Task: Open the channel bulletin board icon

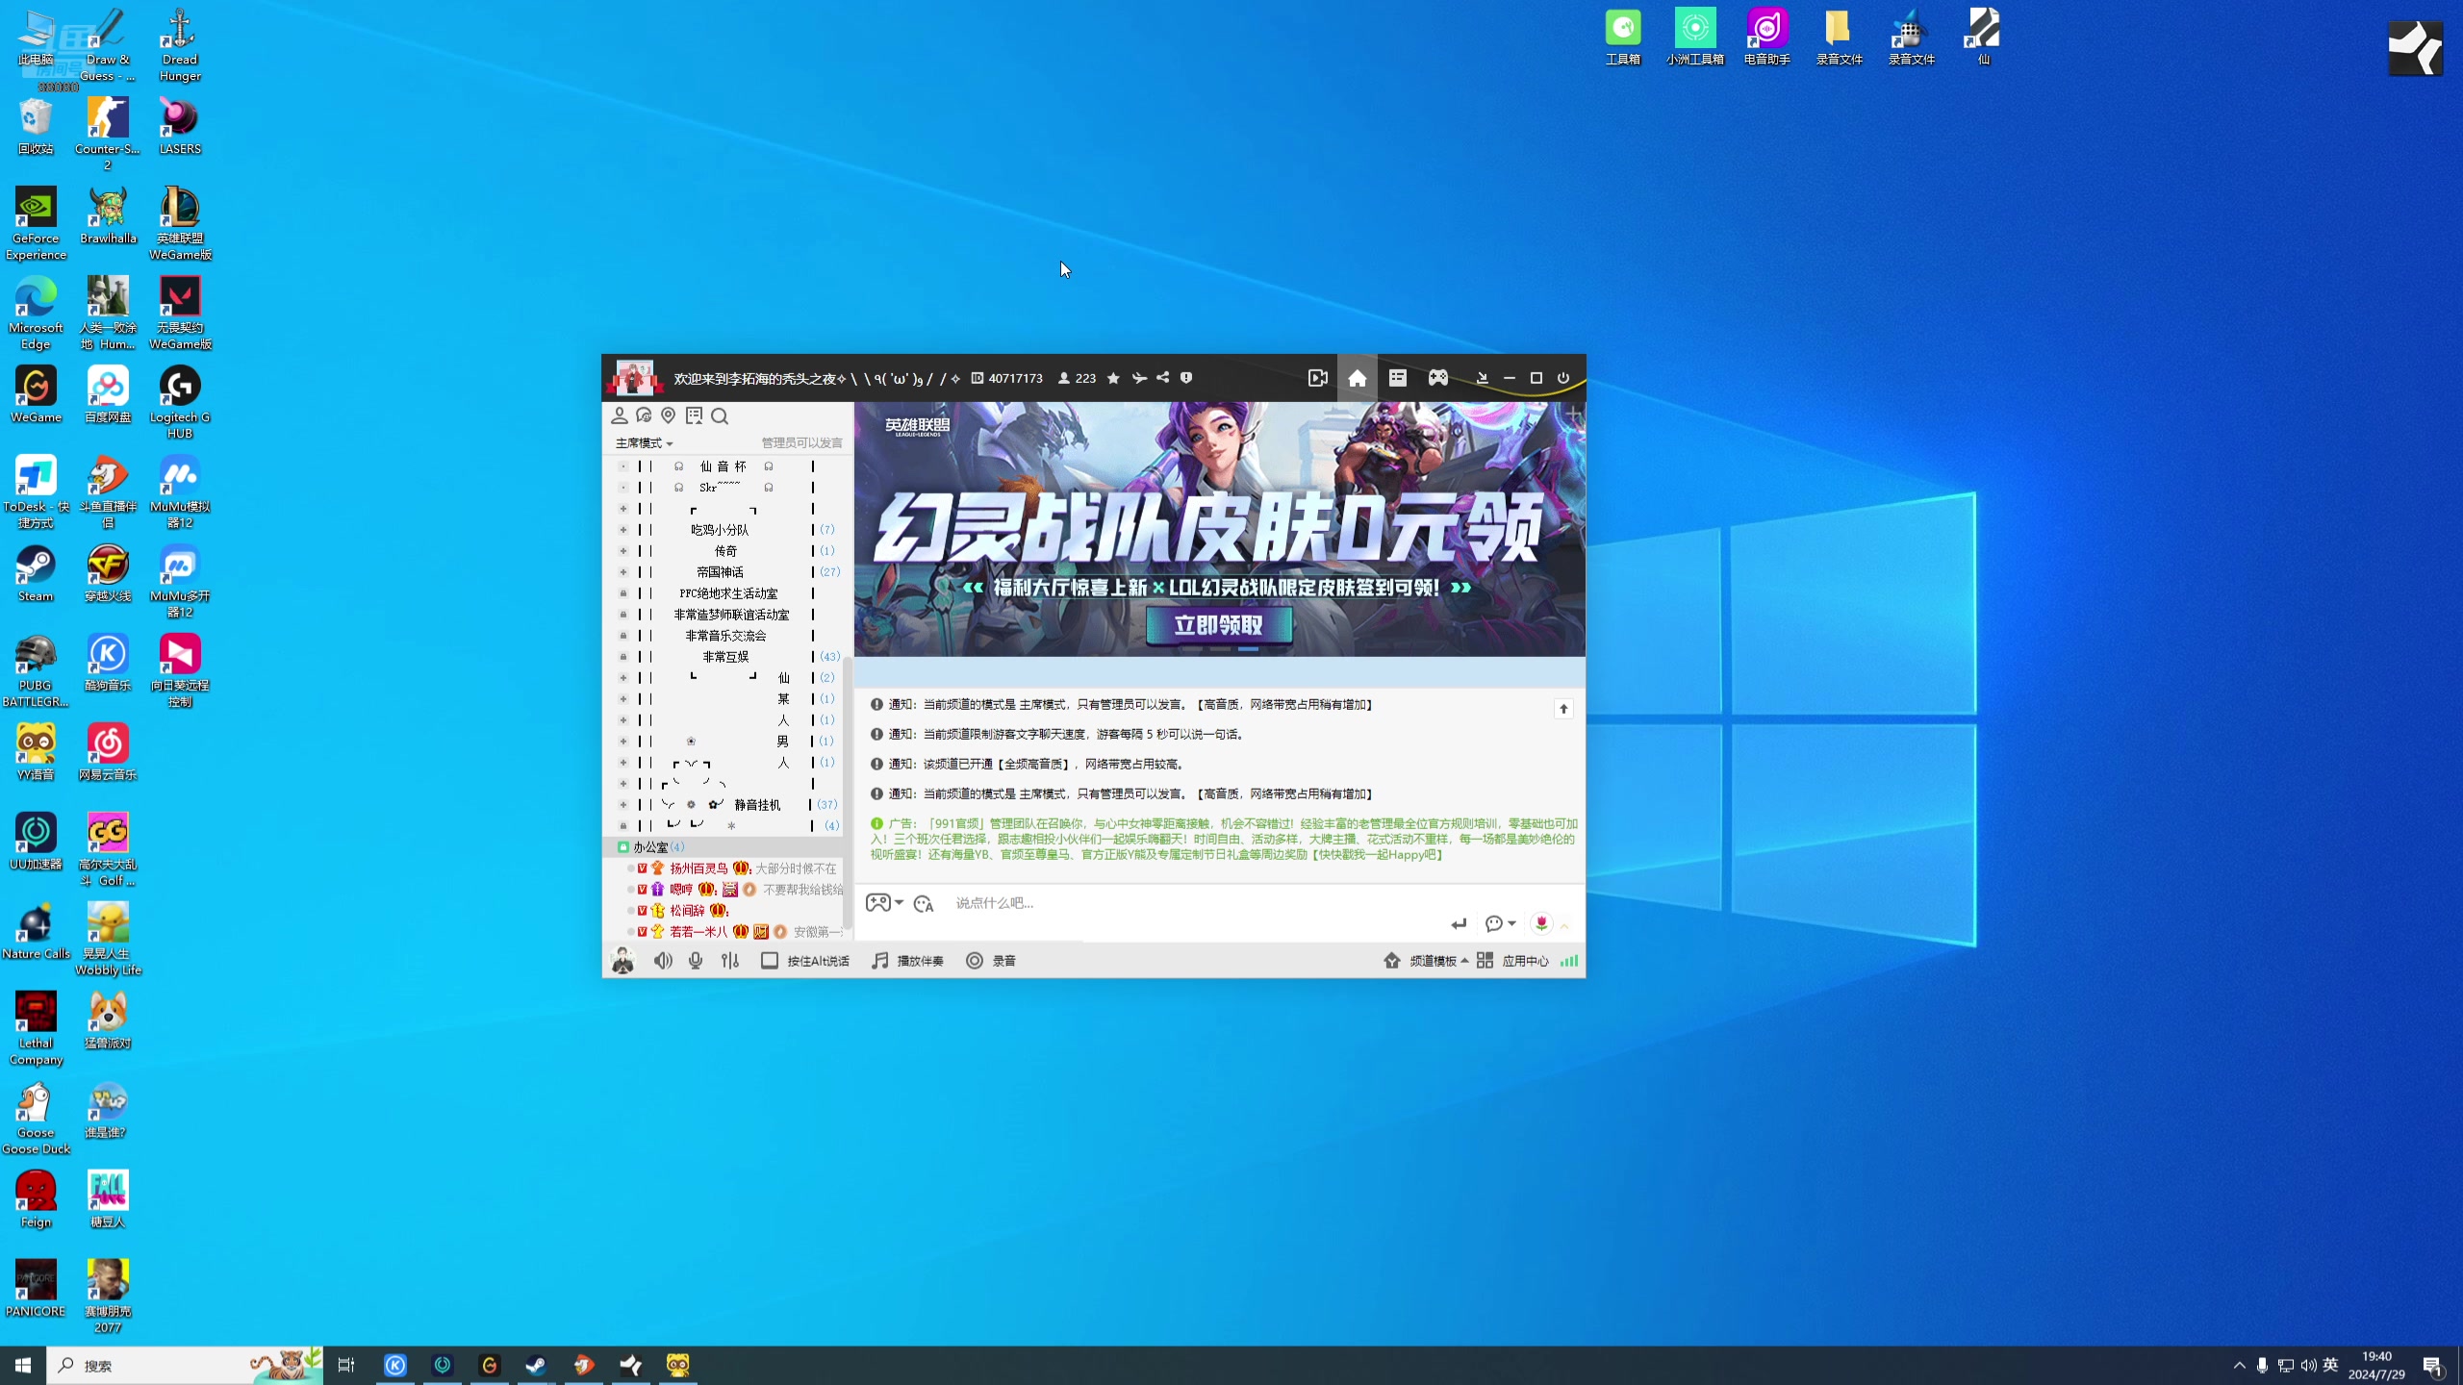Action: pos(694,415)
